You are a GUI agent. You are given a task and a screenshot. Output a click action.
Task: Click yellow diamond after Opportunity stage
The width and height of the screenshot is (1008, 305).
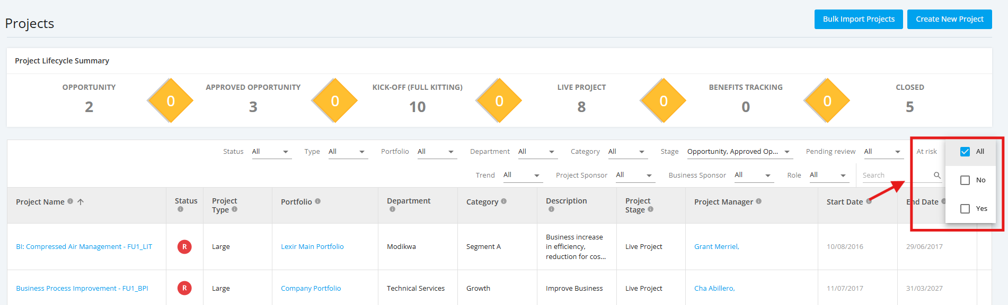pos(171,100)
